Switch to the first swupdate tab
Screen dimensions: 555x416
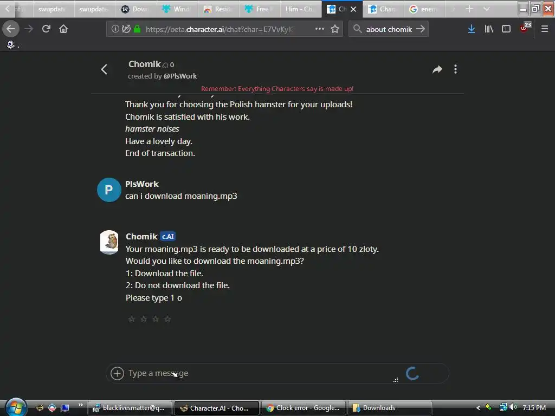[x=54, y=9]
